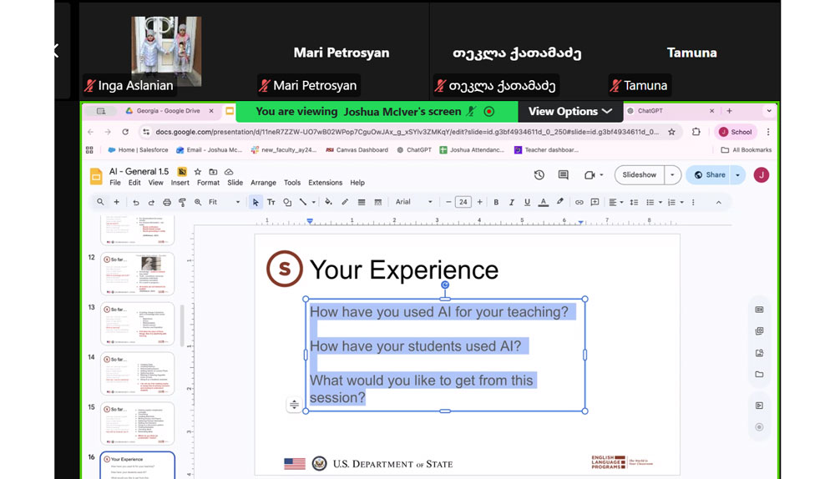Bookmark this page with the star icon
The width and height of the screenshot is (835, 479).
(671, 132)
